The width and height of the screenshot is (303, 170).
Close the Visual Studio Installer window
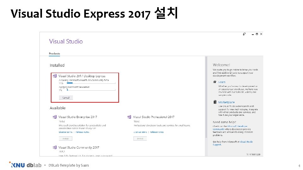click(x=261, y=34)
